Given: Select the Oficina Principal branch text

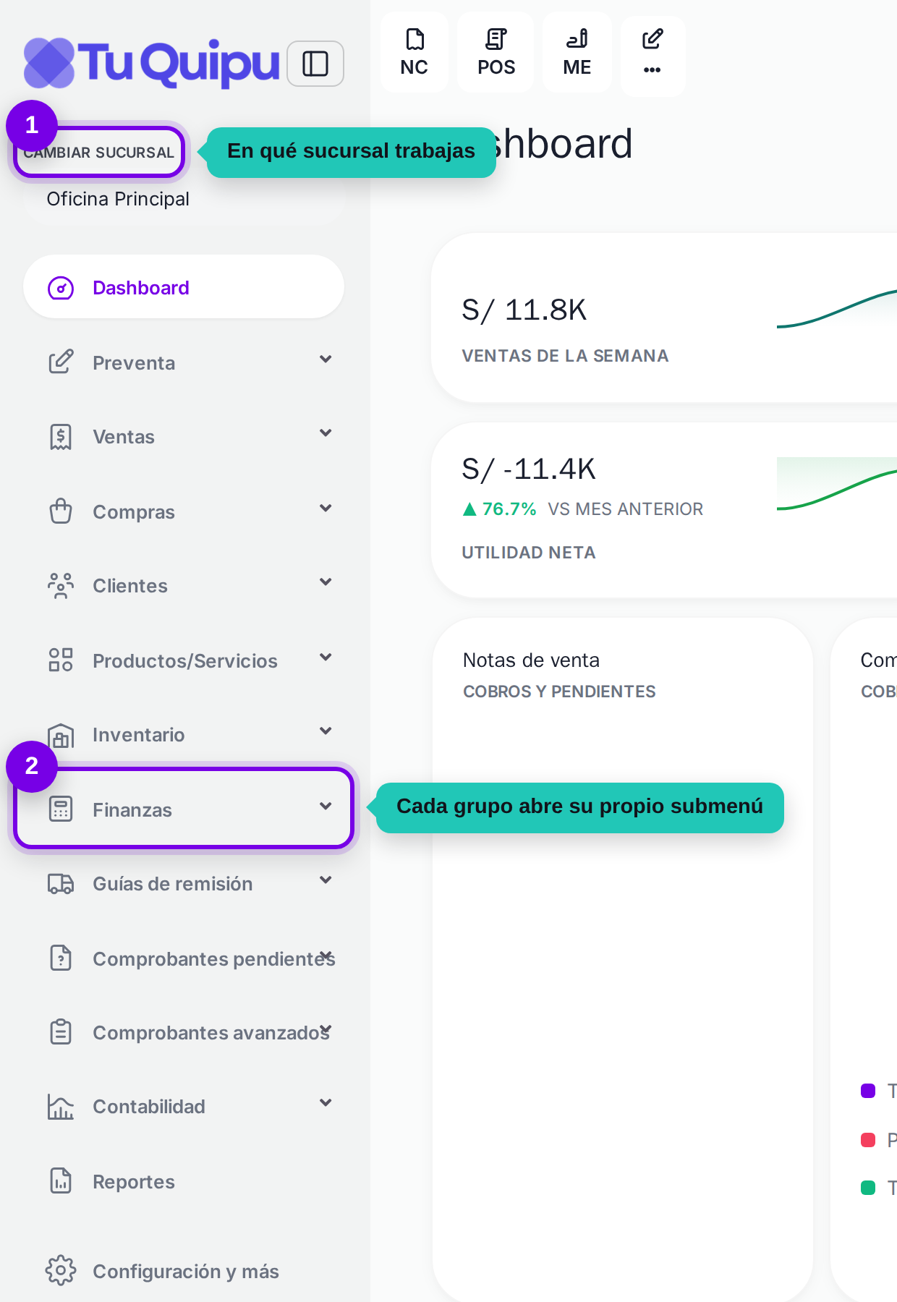Looking at the screenshot, I should (x=118, y=199).
